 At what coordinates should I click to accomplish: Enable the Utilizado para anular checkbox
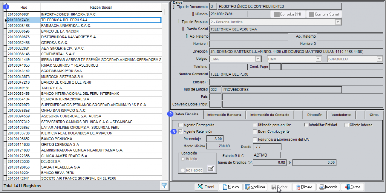click(255, 125)
